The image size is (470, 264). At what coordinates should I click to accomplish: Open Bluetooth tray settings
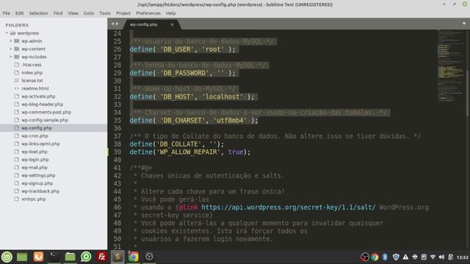[x=385, y=257]
